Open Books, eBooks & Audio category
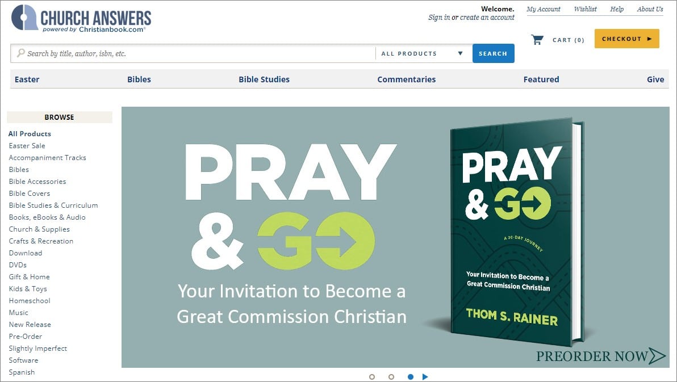Viewport: 677px width, 382px height. click(x=47, y=217)
